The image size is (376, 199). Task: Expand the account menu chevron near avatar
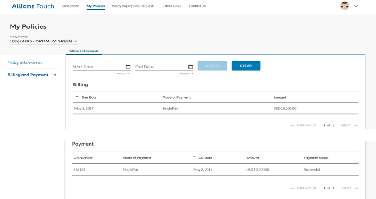[x=356, y=6]
